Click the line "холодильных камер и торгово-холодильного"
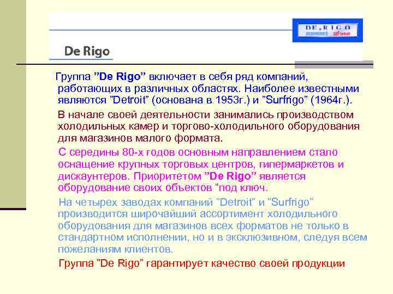 (209, 126)
